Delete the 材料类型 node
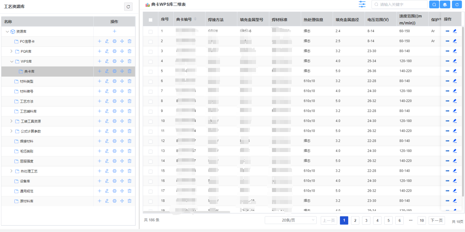 tap(129, 81)
